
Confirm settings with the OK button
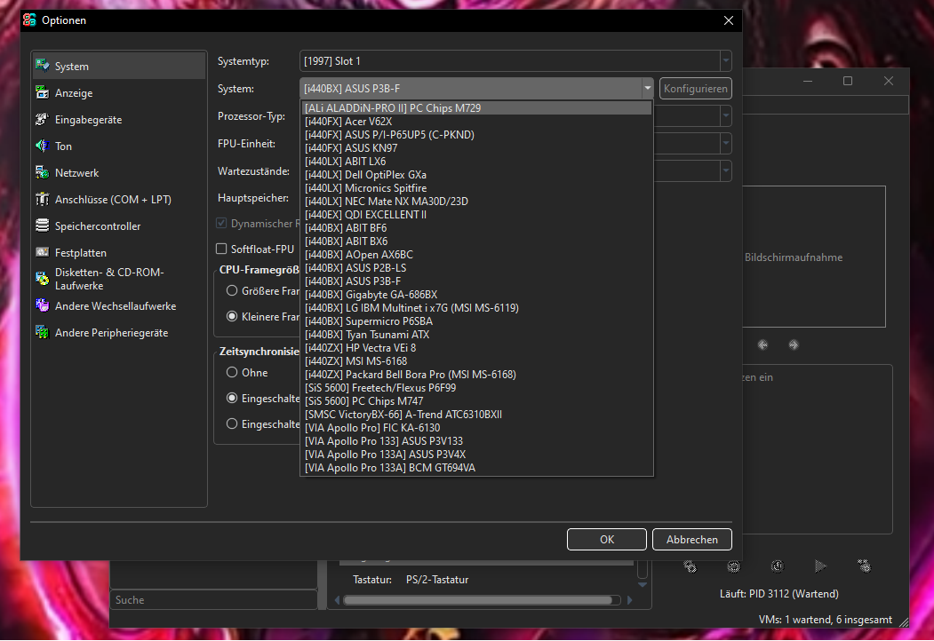point(607,539)
